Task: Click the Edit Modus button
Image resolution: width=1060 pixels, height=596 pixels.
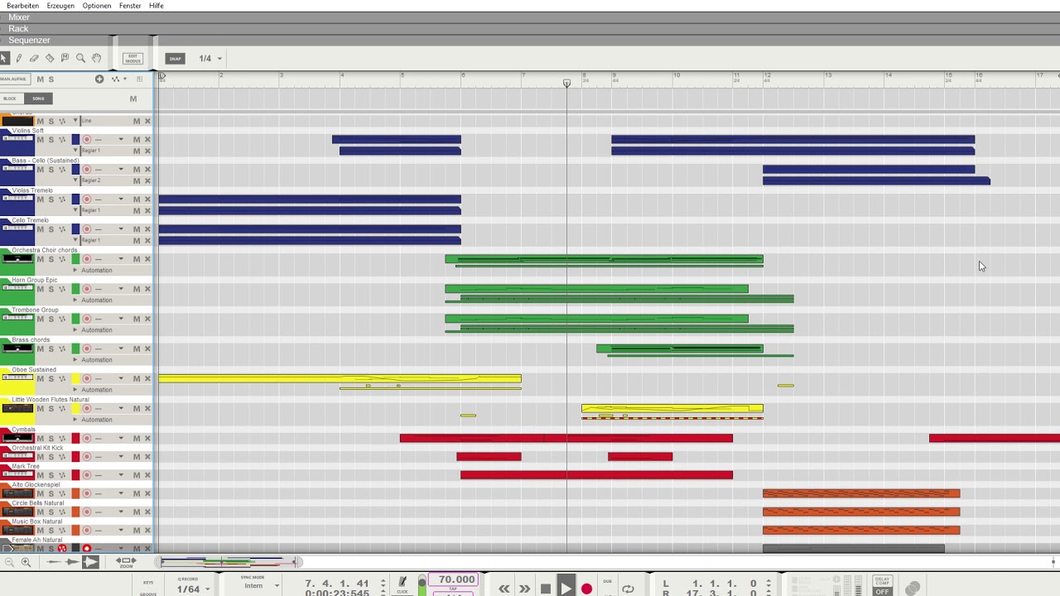Action: click(132, 58)
